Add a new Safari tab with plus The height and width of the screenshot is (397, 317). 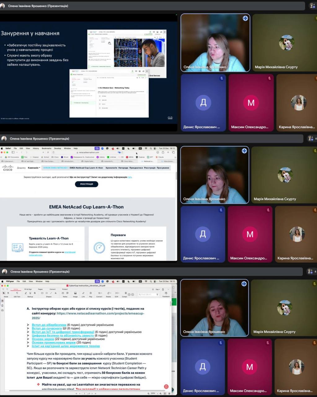click(168, 152)
